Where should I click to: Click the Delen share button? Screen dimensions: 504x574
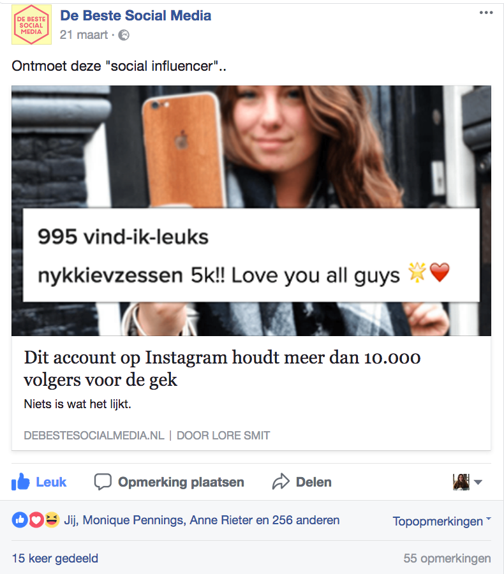302,482
